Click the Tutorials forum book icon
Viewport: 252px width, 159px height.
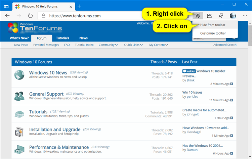tap(19, 114)
